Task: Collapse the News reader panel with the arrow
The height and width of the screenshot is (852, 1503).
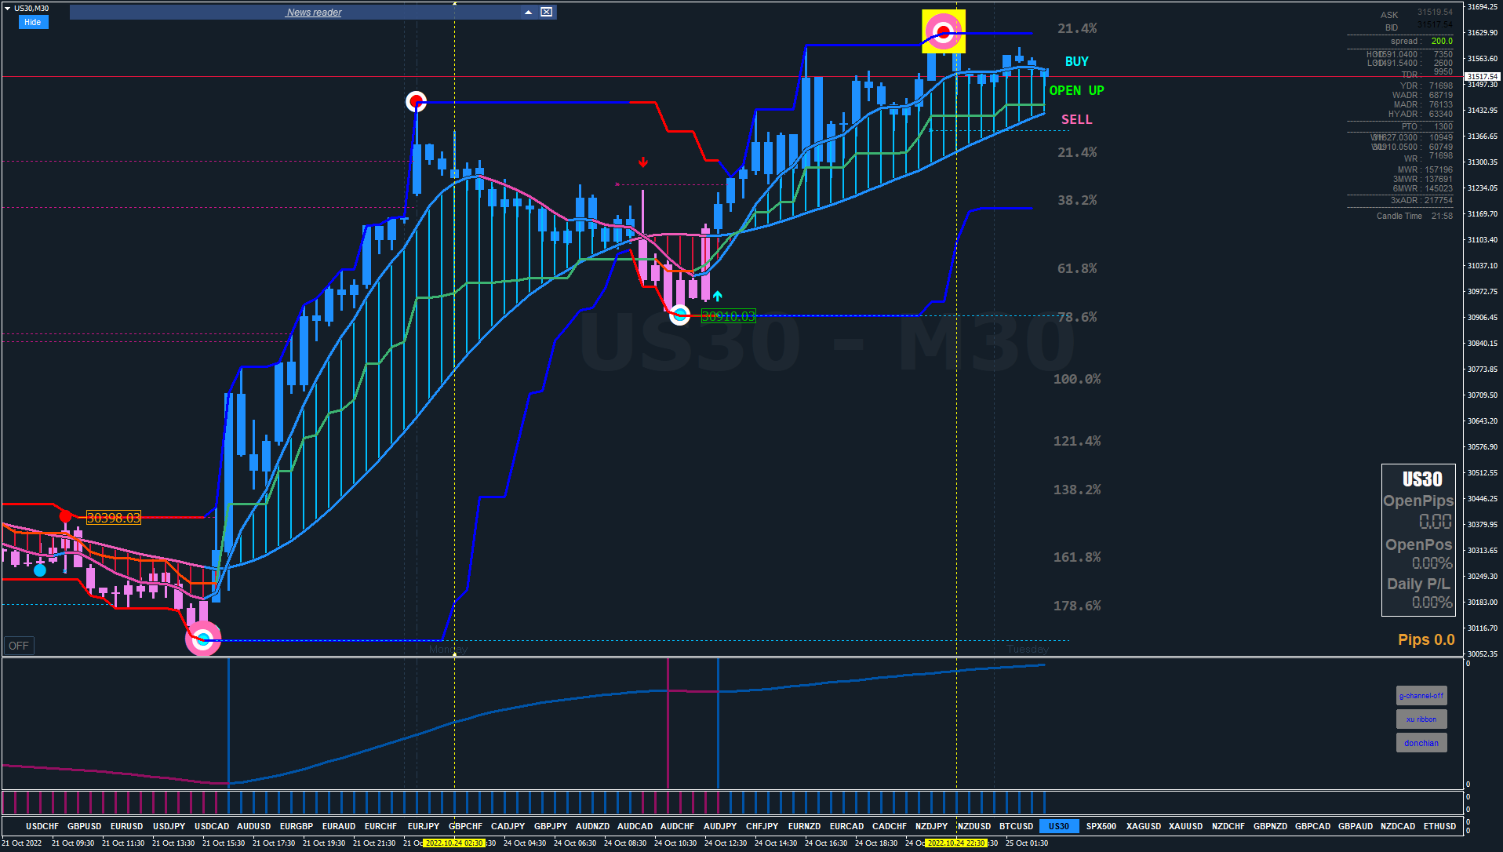Action: (528, 12)
